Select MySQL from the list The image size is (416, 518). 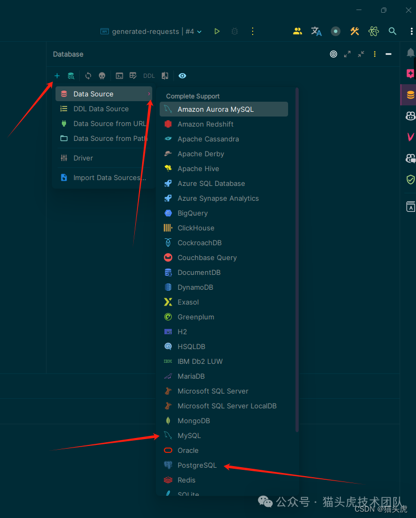224,436
